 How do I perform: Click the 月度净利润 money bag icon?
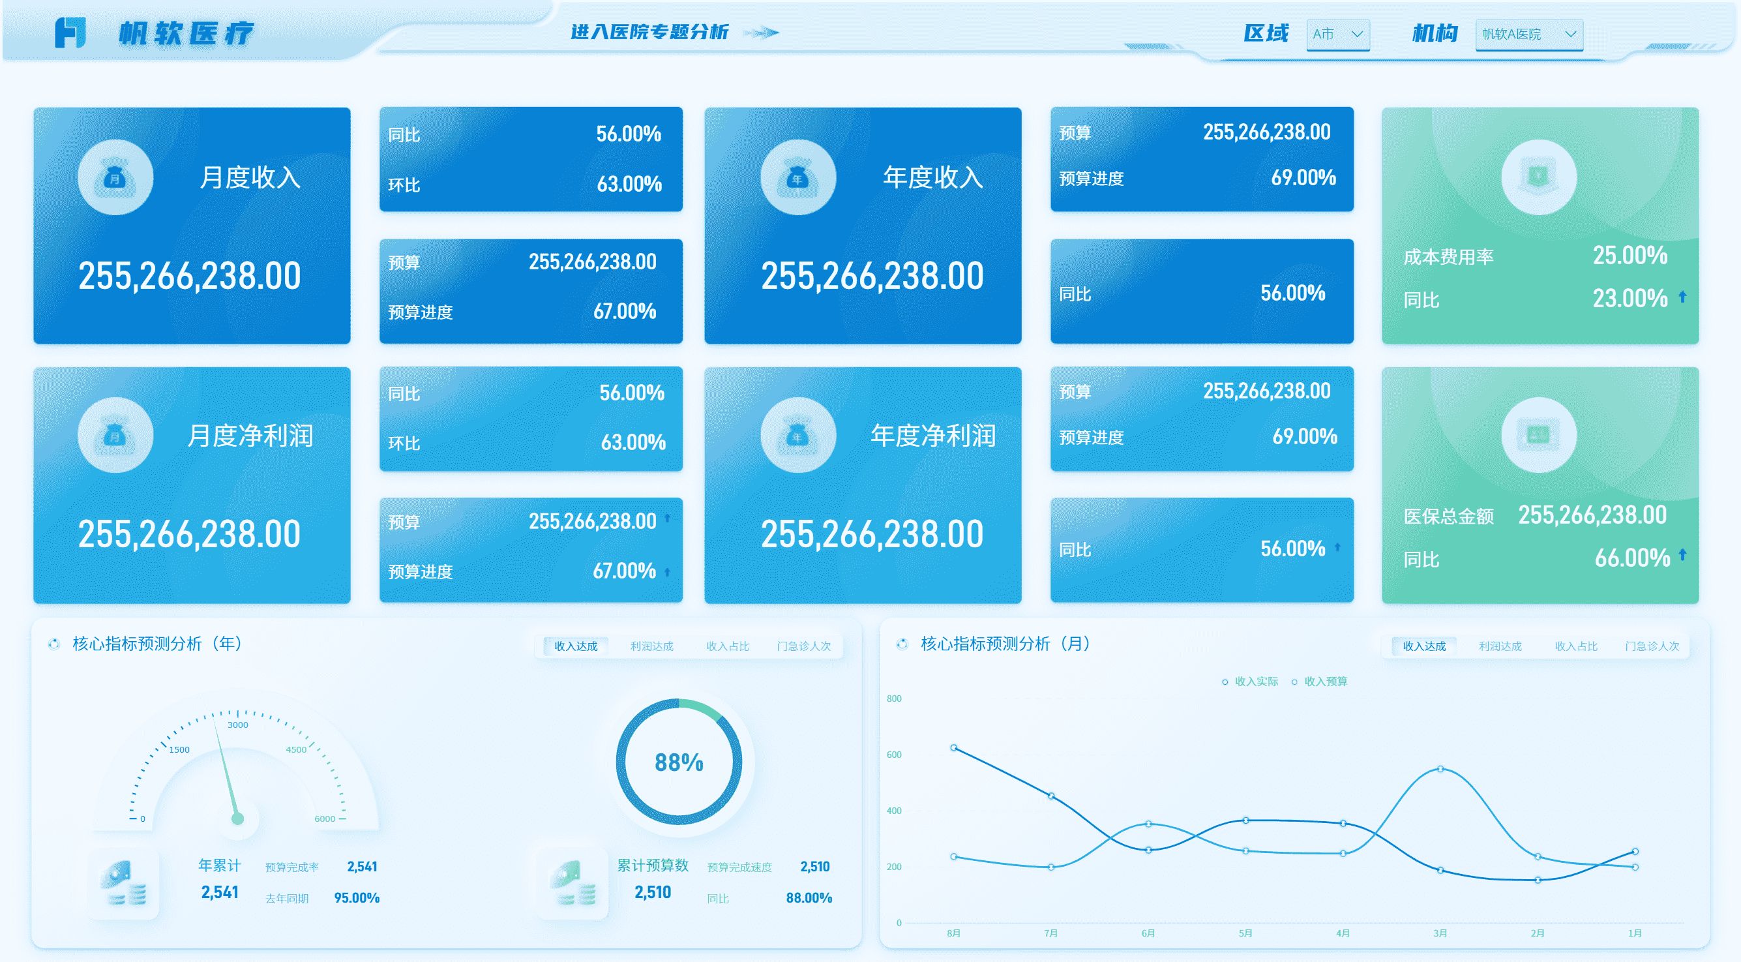[115, 436]
